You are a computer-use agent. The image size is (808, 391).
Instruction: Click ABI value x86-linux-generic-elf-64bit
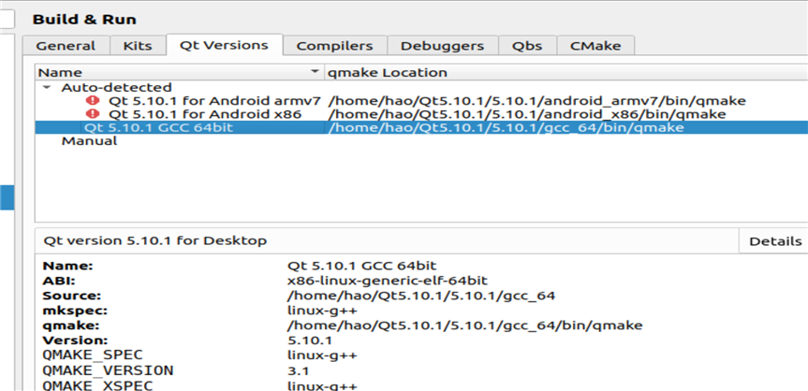387,281
